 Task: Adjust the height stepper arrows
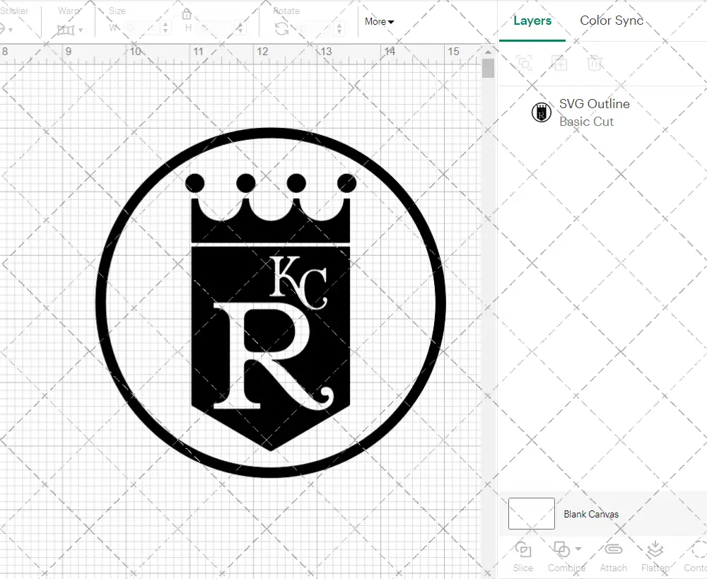point(240,28)
